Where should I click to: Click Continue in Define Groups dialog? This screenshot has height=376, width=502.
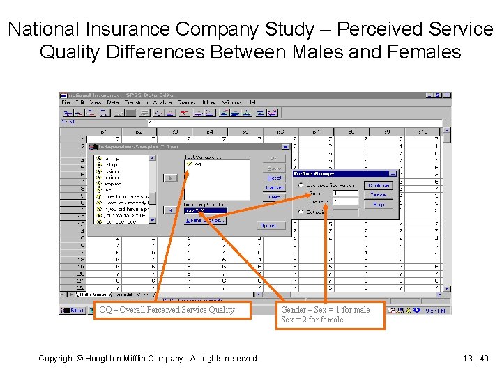tap(379, 185)
